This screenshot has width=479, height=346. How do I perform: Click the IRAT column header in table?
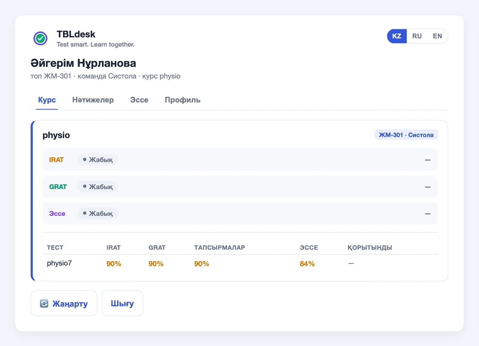[x=114, y=248]
